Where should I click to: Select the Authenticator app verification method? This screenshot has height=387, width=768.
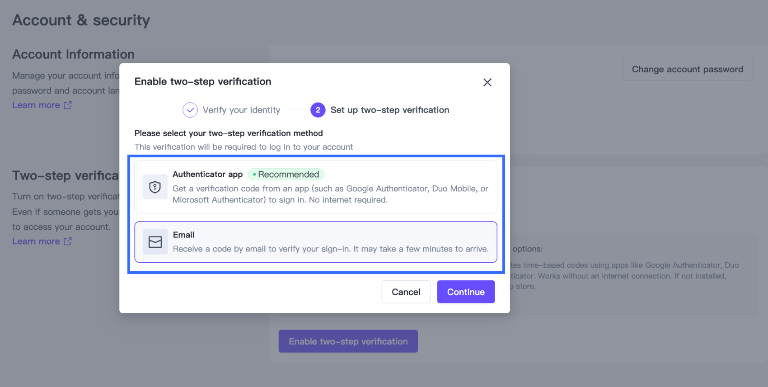click(x=315, y=187)
